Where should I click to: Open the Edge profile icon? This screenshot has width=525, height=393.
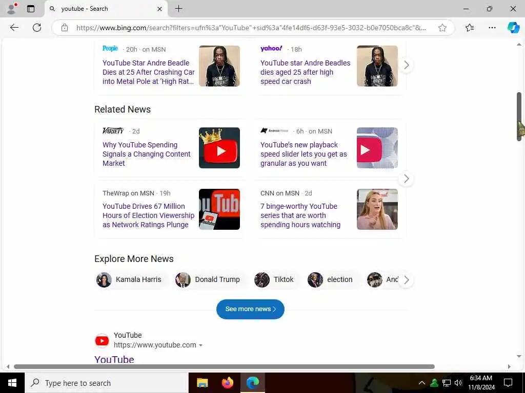pos(12,9)
